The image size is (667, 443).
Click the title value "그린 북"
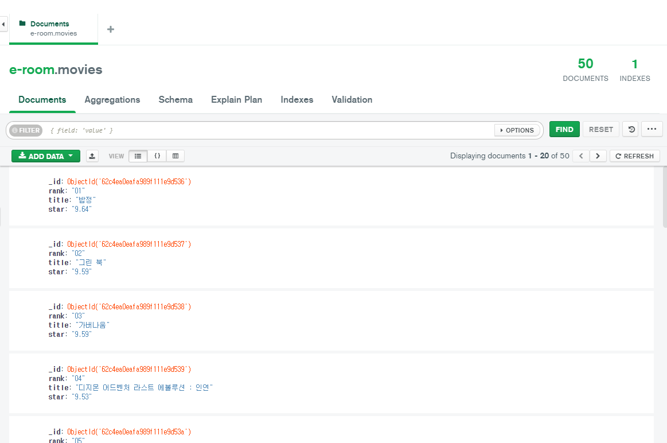point(91,263)
